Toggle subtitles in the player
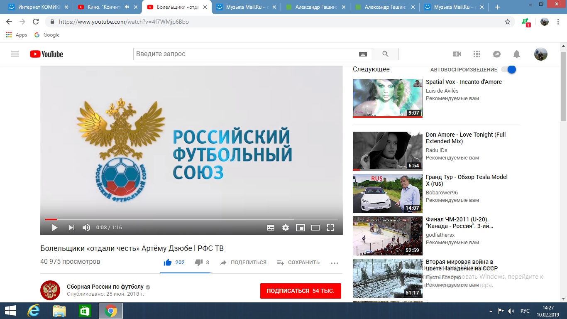567x319 pixels. (x=271, y=228)
